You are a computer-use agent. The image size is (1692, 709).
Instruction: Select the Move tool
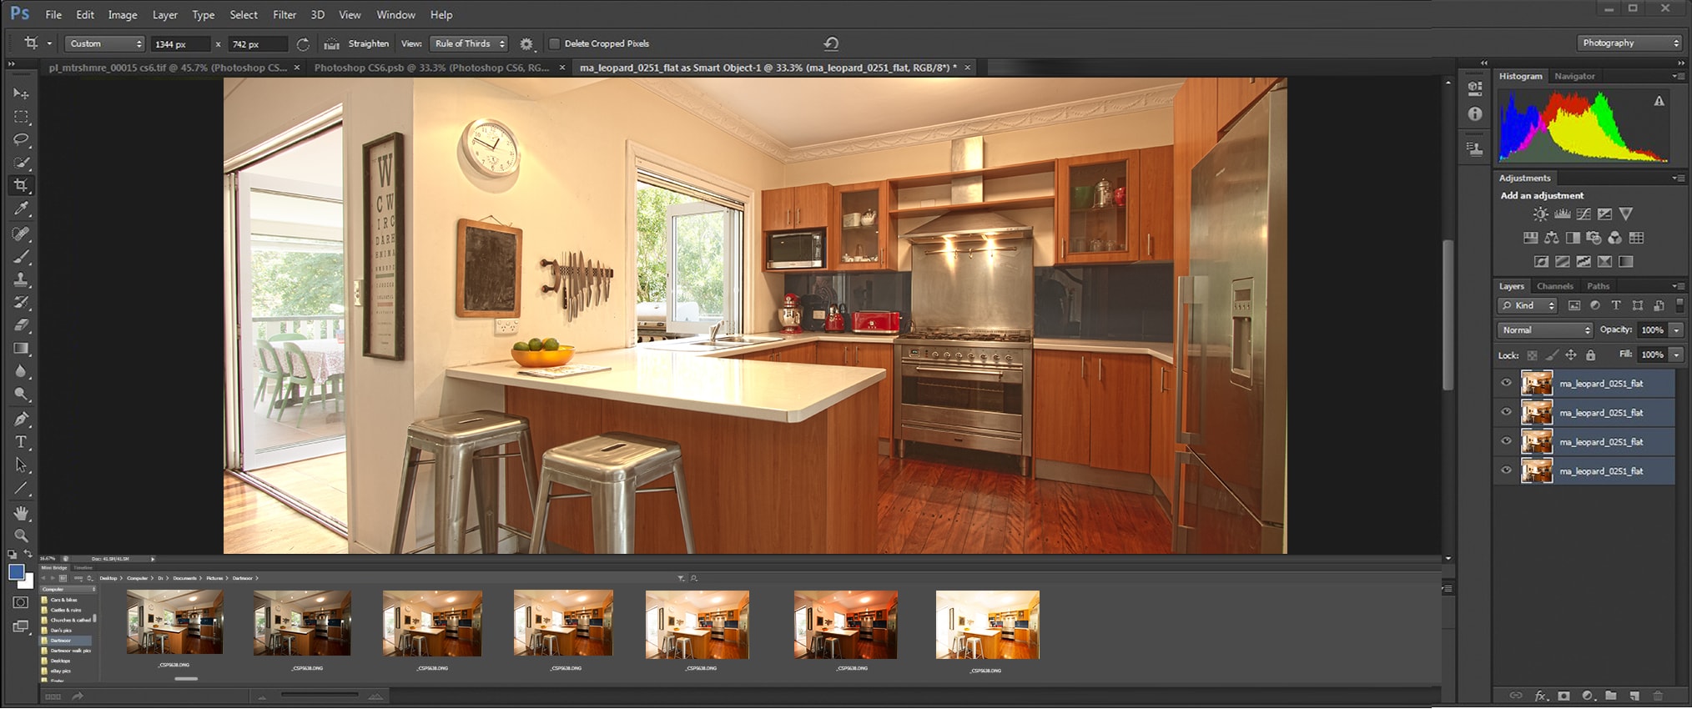pyautogui.click(x=21, y=93)
